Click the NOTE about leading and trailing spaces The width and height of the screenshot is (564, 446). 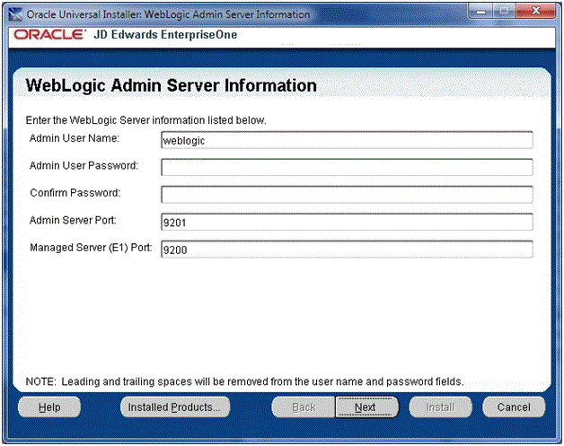click(x=244, y=381)
